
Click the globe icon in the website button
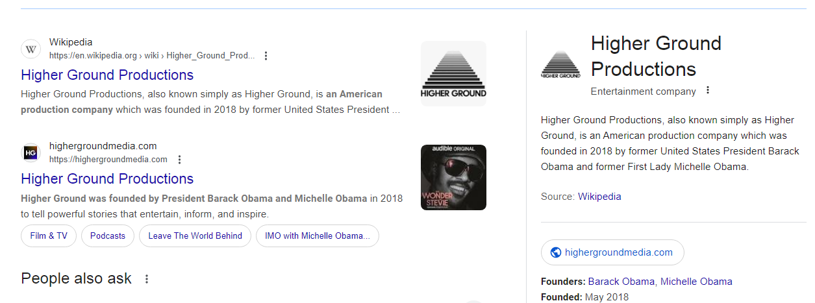tap(555, 252)
